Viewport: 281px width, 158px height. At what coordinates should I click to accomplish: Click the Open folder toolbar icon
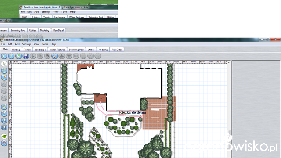point(18,56)
